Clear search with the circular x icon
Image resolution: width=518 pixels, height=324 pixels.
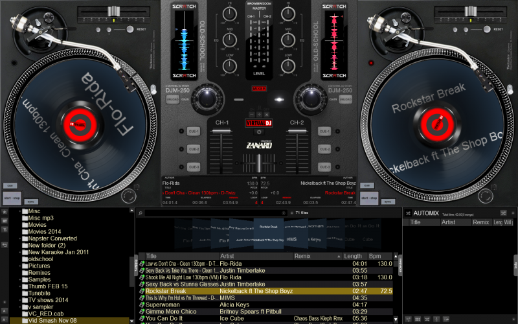[x=284, y=213]
